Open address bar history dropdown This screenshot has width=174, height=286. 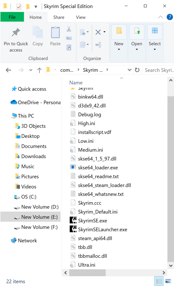click(129, 70)
